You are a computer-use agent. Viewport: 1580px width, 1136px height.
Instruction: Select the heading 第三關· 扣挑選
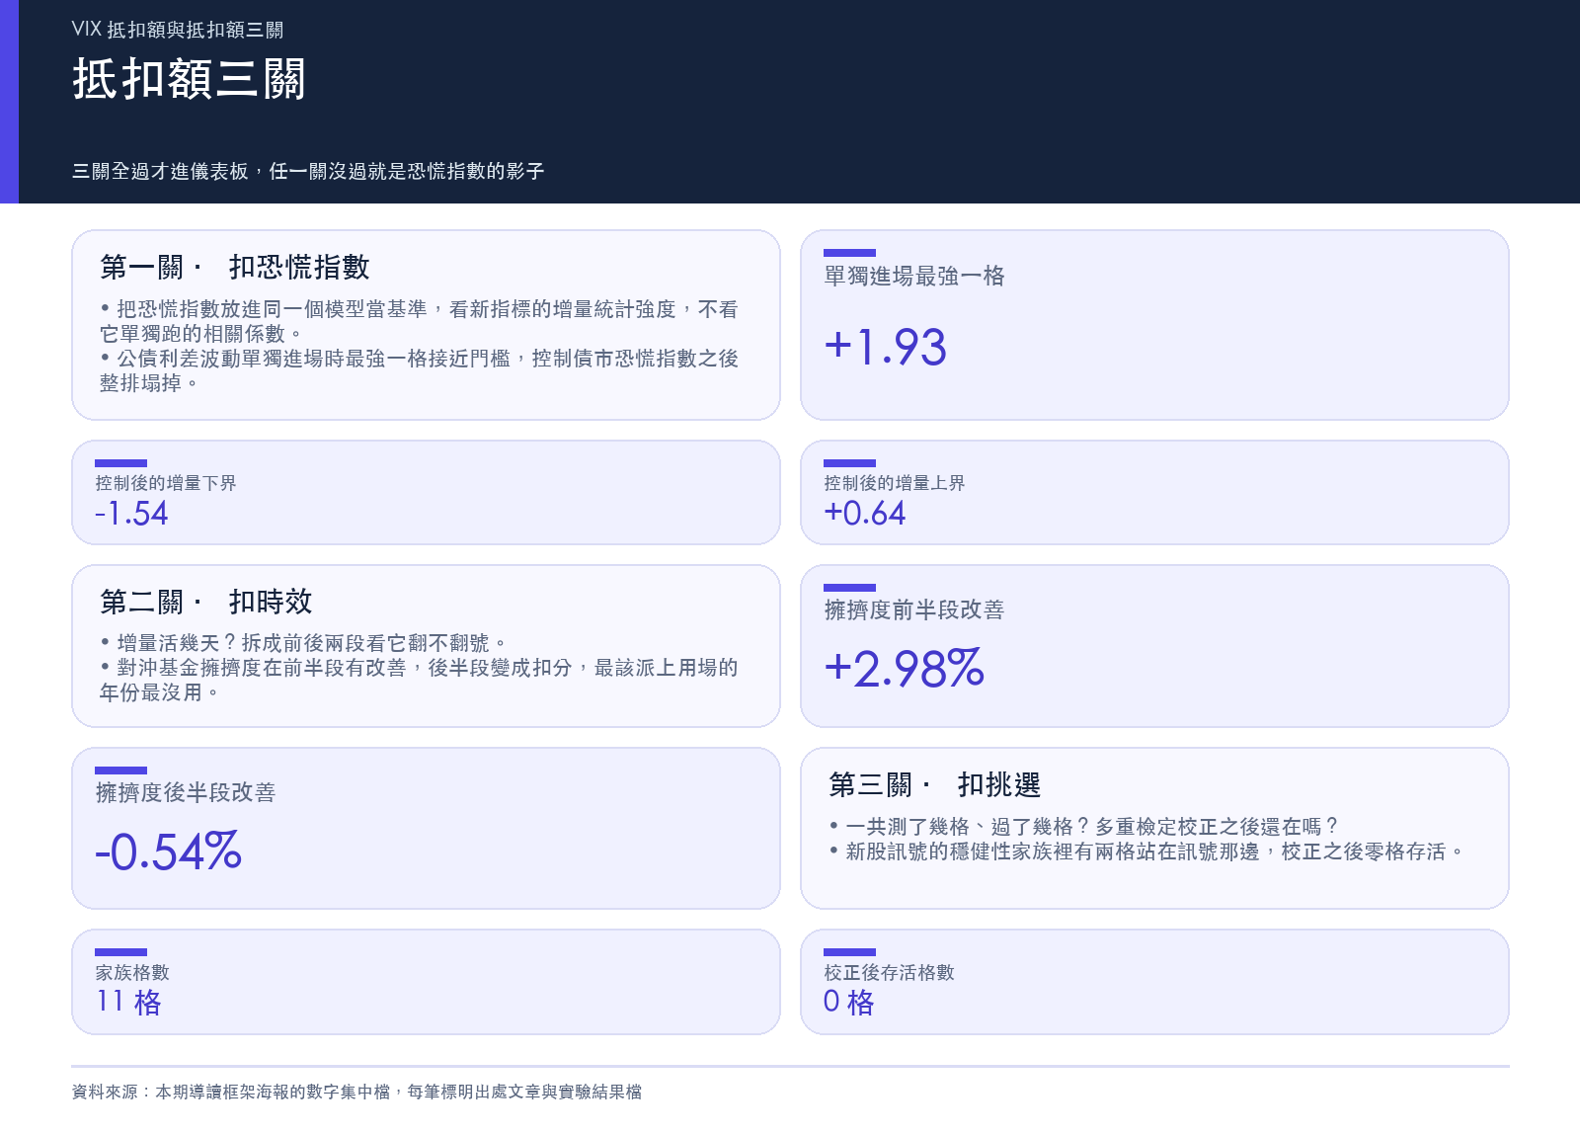[x=935, y=784]
